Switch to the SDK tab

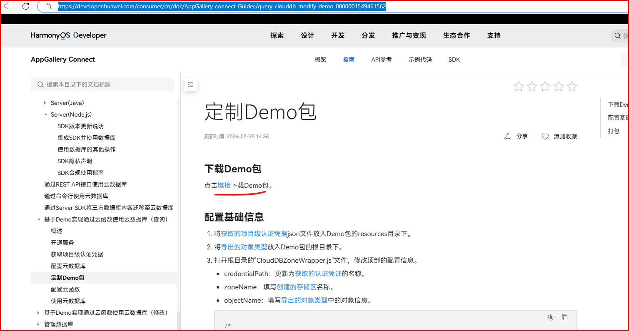click(454, 60)
